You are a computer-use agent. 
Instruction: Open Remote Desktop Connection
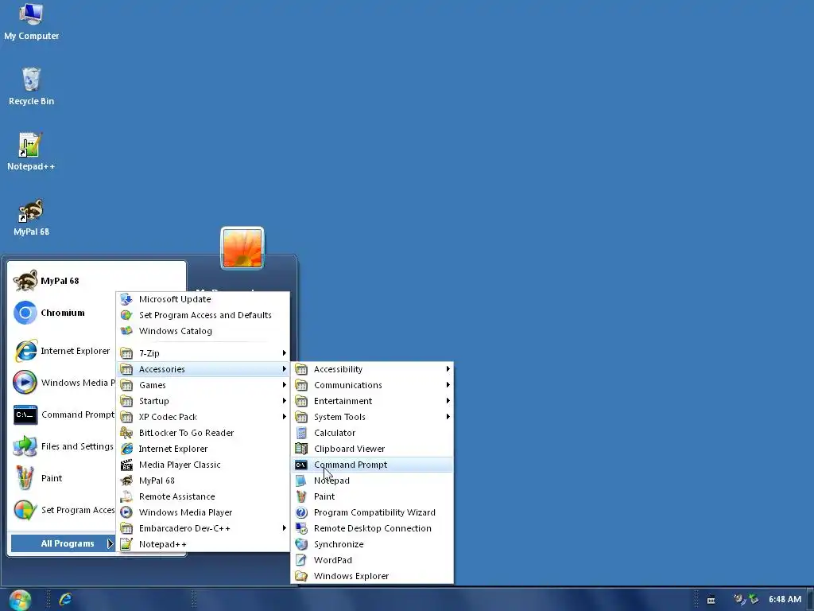(x=372, y=528)
